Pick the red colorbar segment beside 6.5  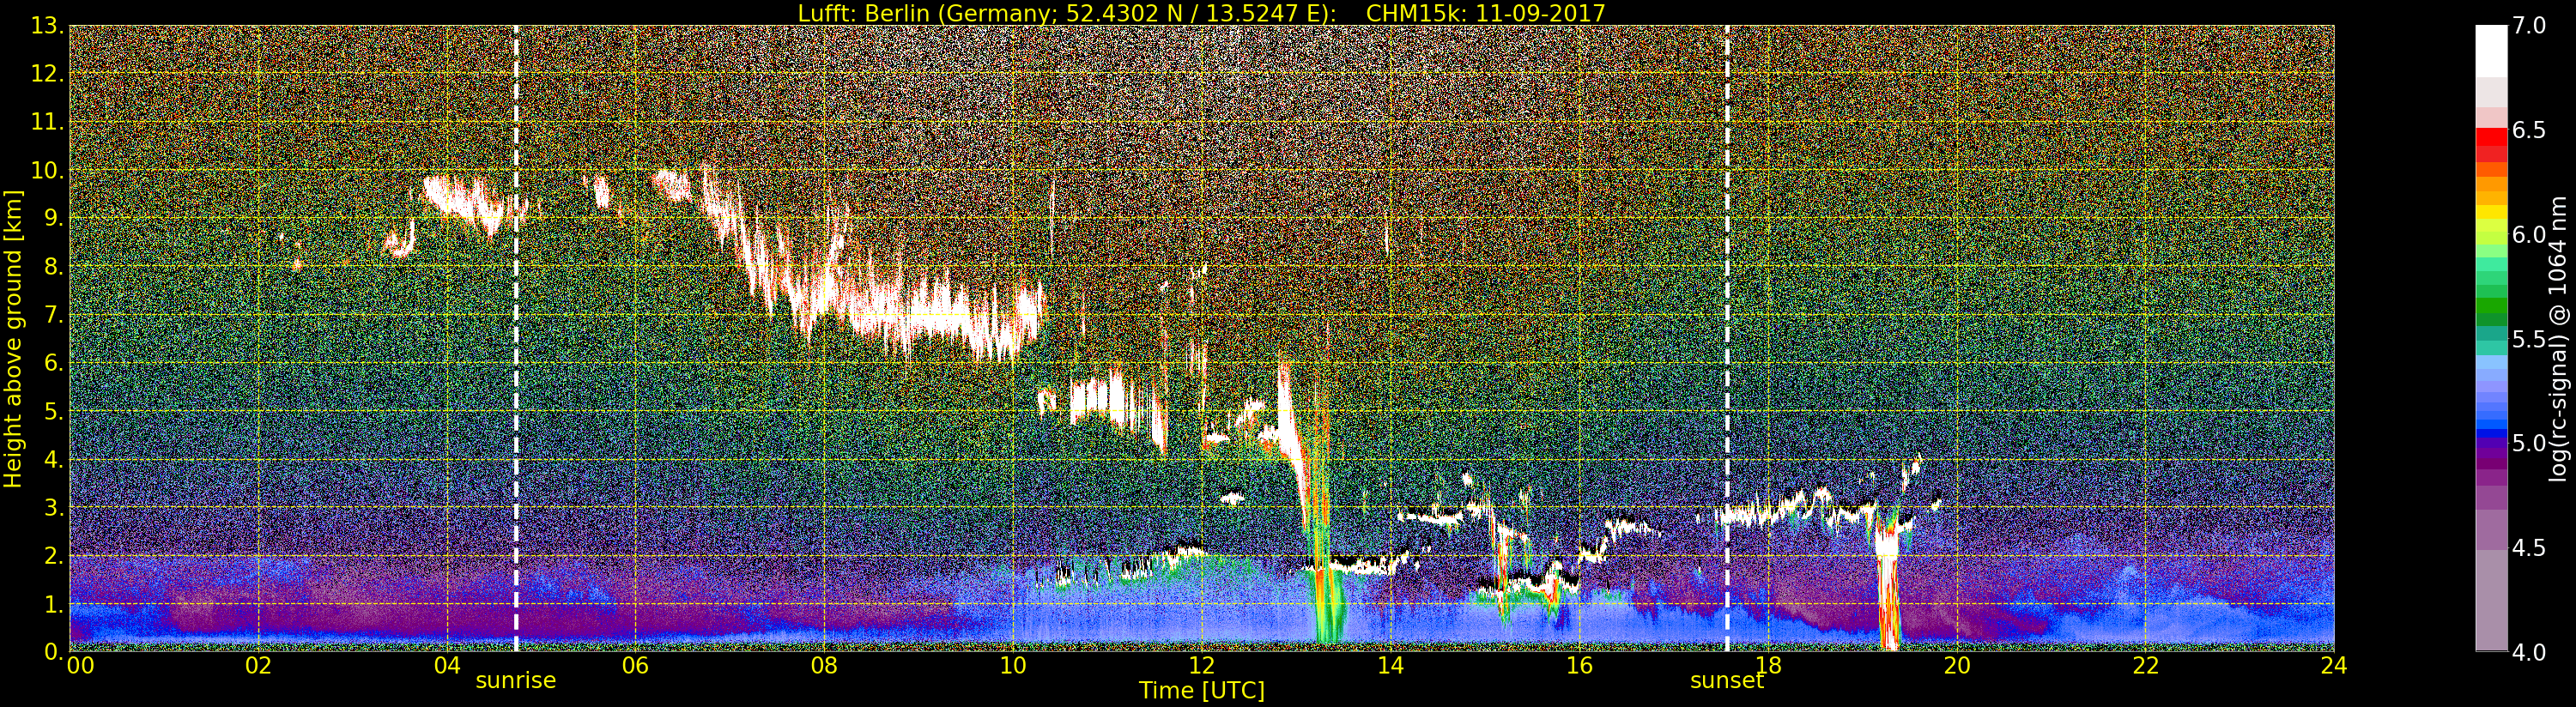coord(2491,137)
